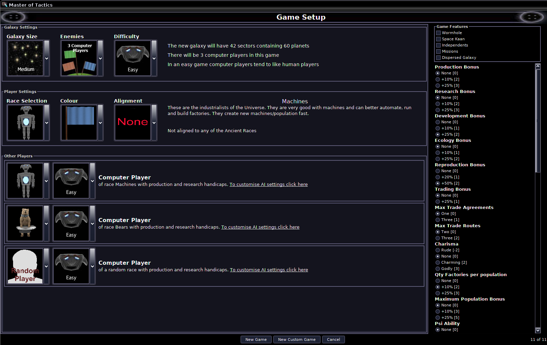Select Psi Ability None [0]
The height and width of the screenshot is (345, 547).
(438, 330)
